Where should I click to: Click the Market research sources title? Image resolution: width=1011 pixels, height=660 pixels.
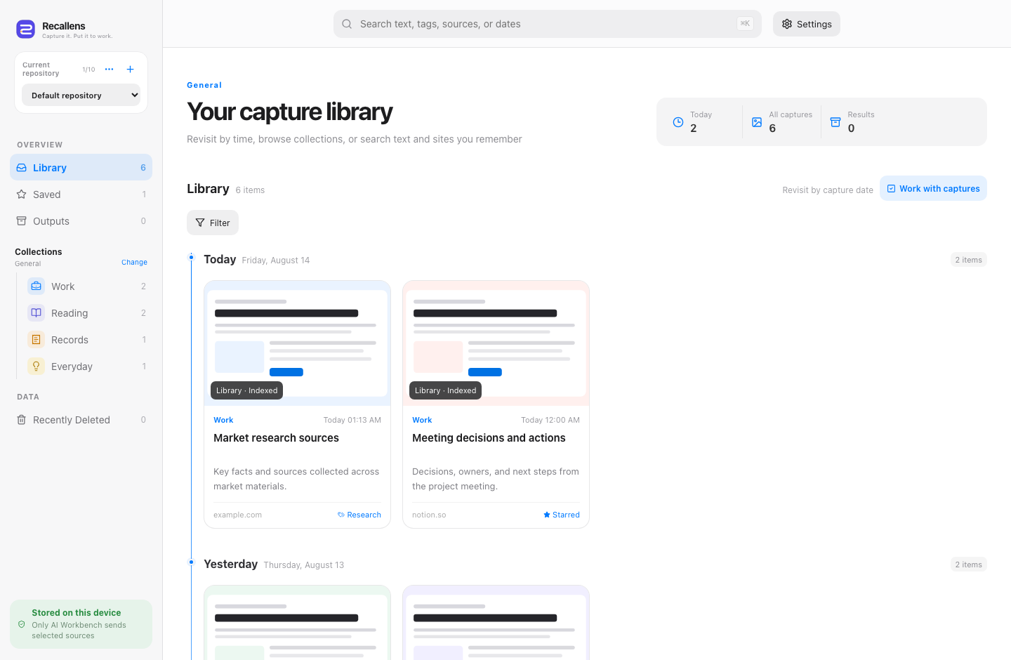pyautogui.click(x=276, y=438)
